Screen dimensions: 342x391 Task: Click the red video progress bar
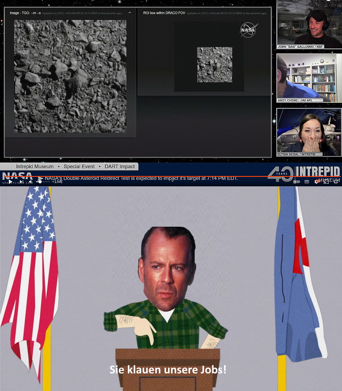163,176
